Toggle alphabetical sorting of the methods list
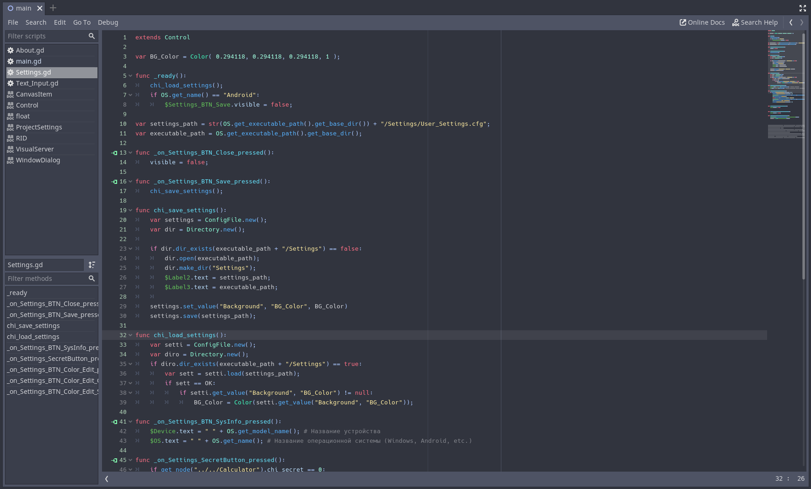This screenshot has width=811, height=489. (x=92, y=265)
